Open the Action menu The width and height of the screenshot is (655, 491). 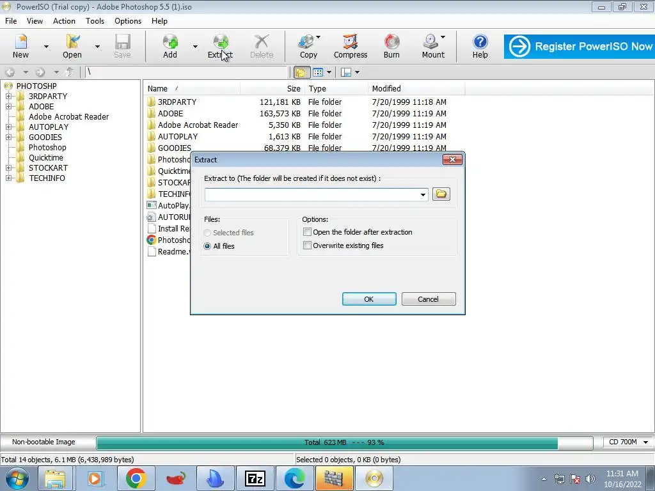click(x=64, y=21)
